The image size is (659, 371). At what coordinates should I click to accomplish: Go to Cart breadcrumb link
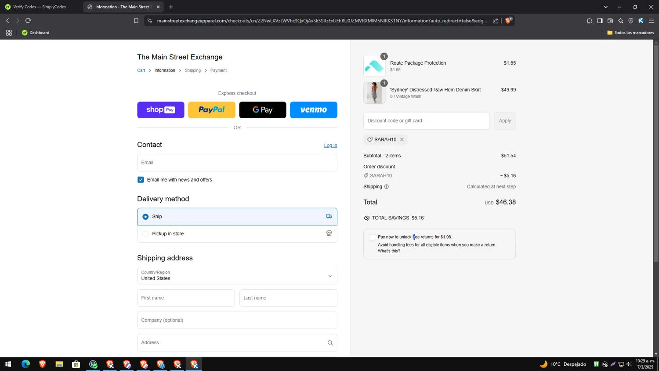pyautogui.click(x=141, y=70)
